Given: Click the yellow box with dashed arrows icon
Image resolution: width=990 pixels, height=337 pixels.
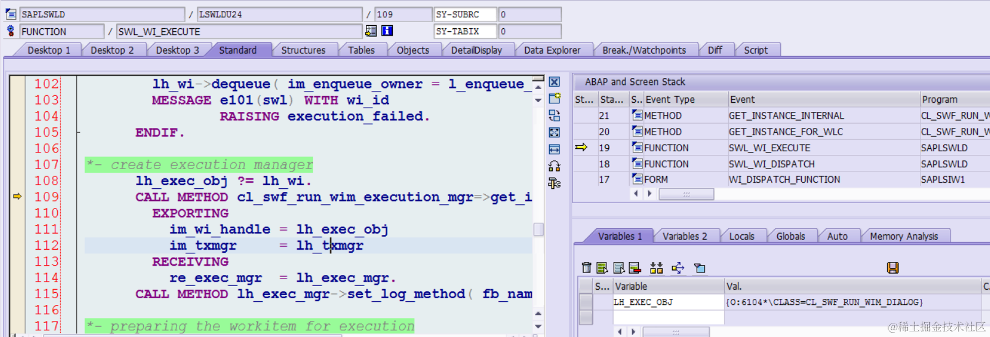Looking at the screenshot, I should [678, 268].
